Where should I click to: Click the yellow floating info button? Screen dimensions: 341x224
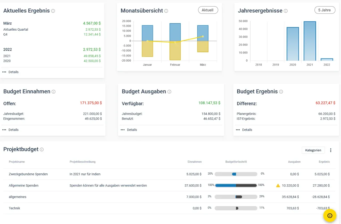click(330, 215)
